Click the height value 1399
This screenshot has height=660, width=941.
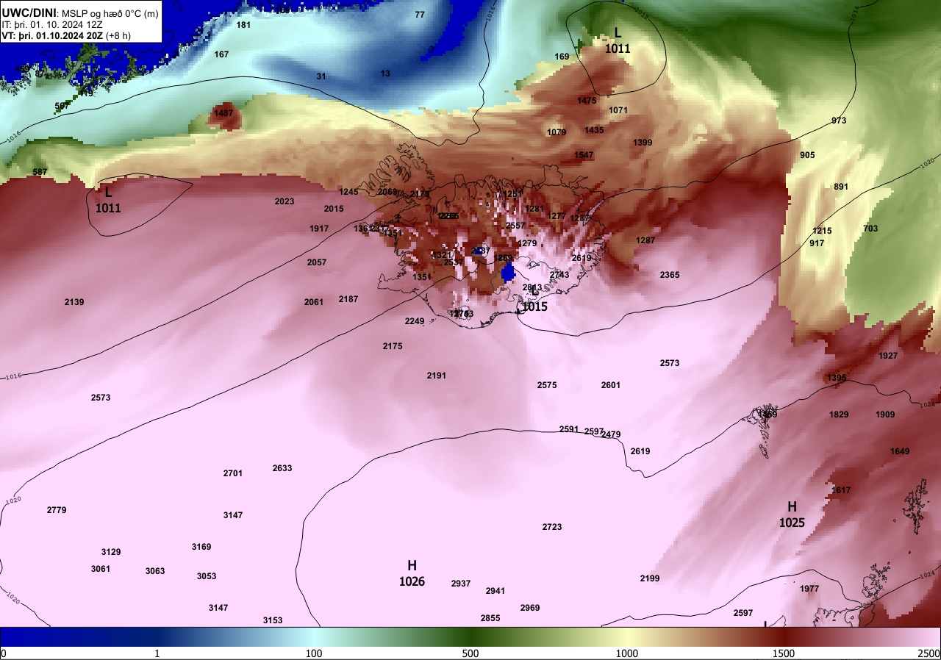pos(643,143)
